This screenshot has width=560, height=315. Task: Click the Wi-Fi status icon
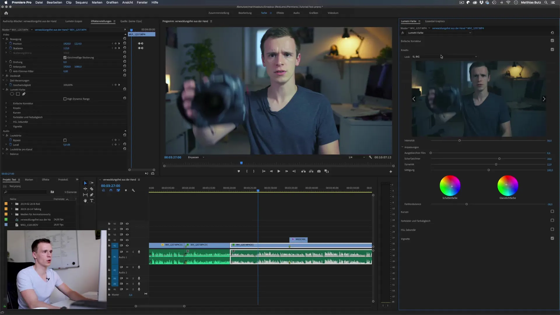coord(508,2)
